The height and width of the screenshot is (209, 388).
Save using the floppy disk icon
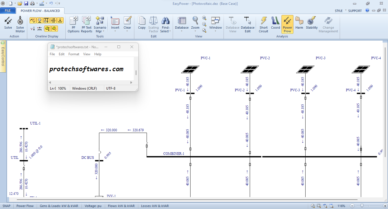point(26,3)
